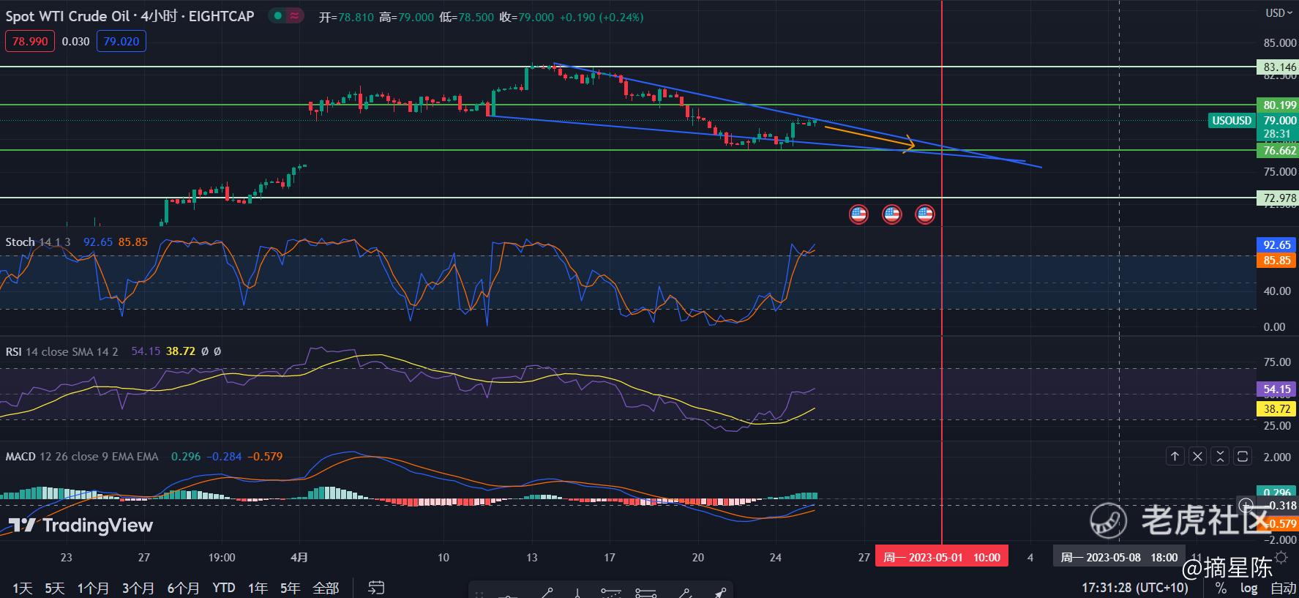Select the 5年 time range
Screen dimensions: 1299x598
pos(291,588)
